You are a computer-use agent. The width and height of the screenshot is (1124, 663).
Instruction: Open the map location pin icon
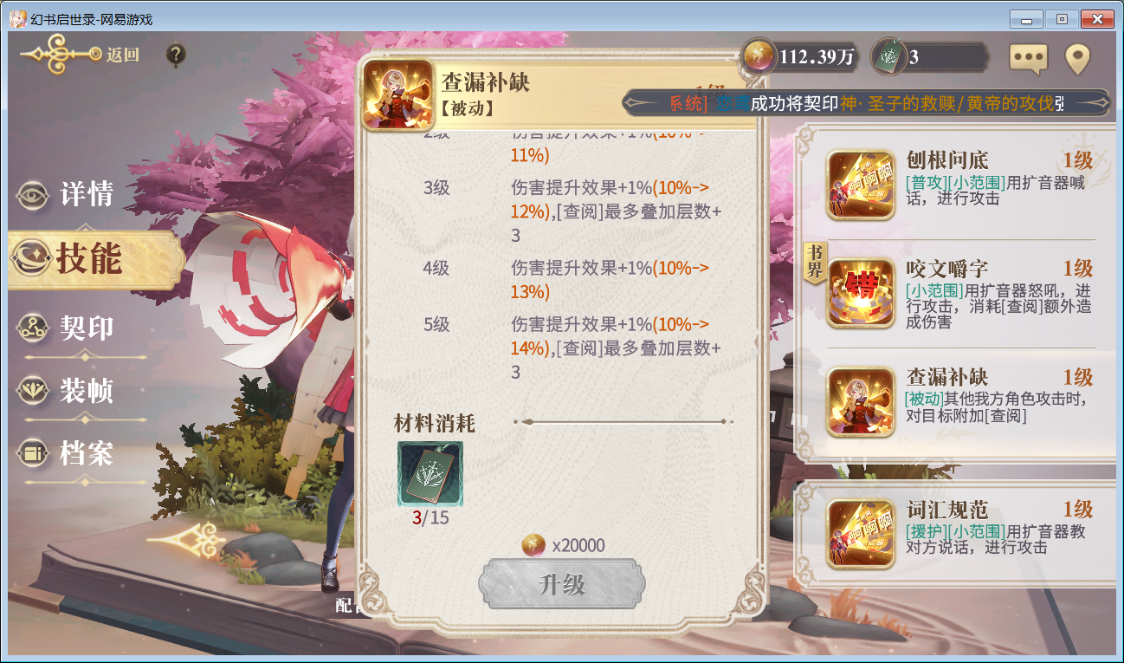(1076, 59)
